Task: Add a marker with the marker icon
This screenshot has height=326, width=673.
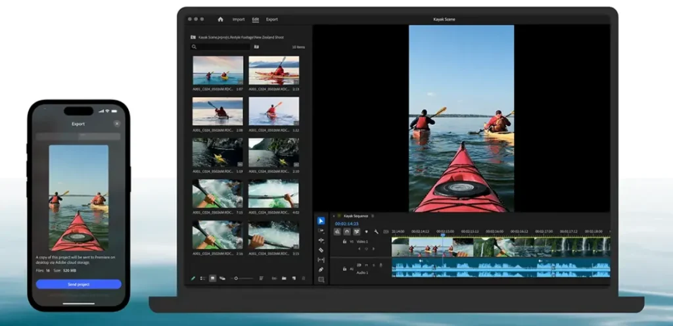Action: (366, 231)
